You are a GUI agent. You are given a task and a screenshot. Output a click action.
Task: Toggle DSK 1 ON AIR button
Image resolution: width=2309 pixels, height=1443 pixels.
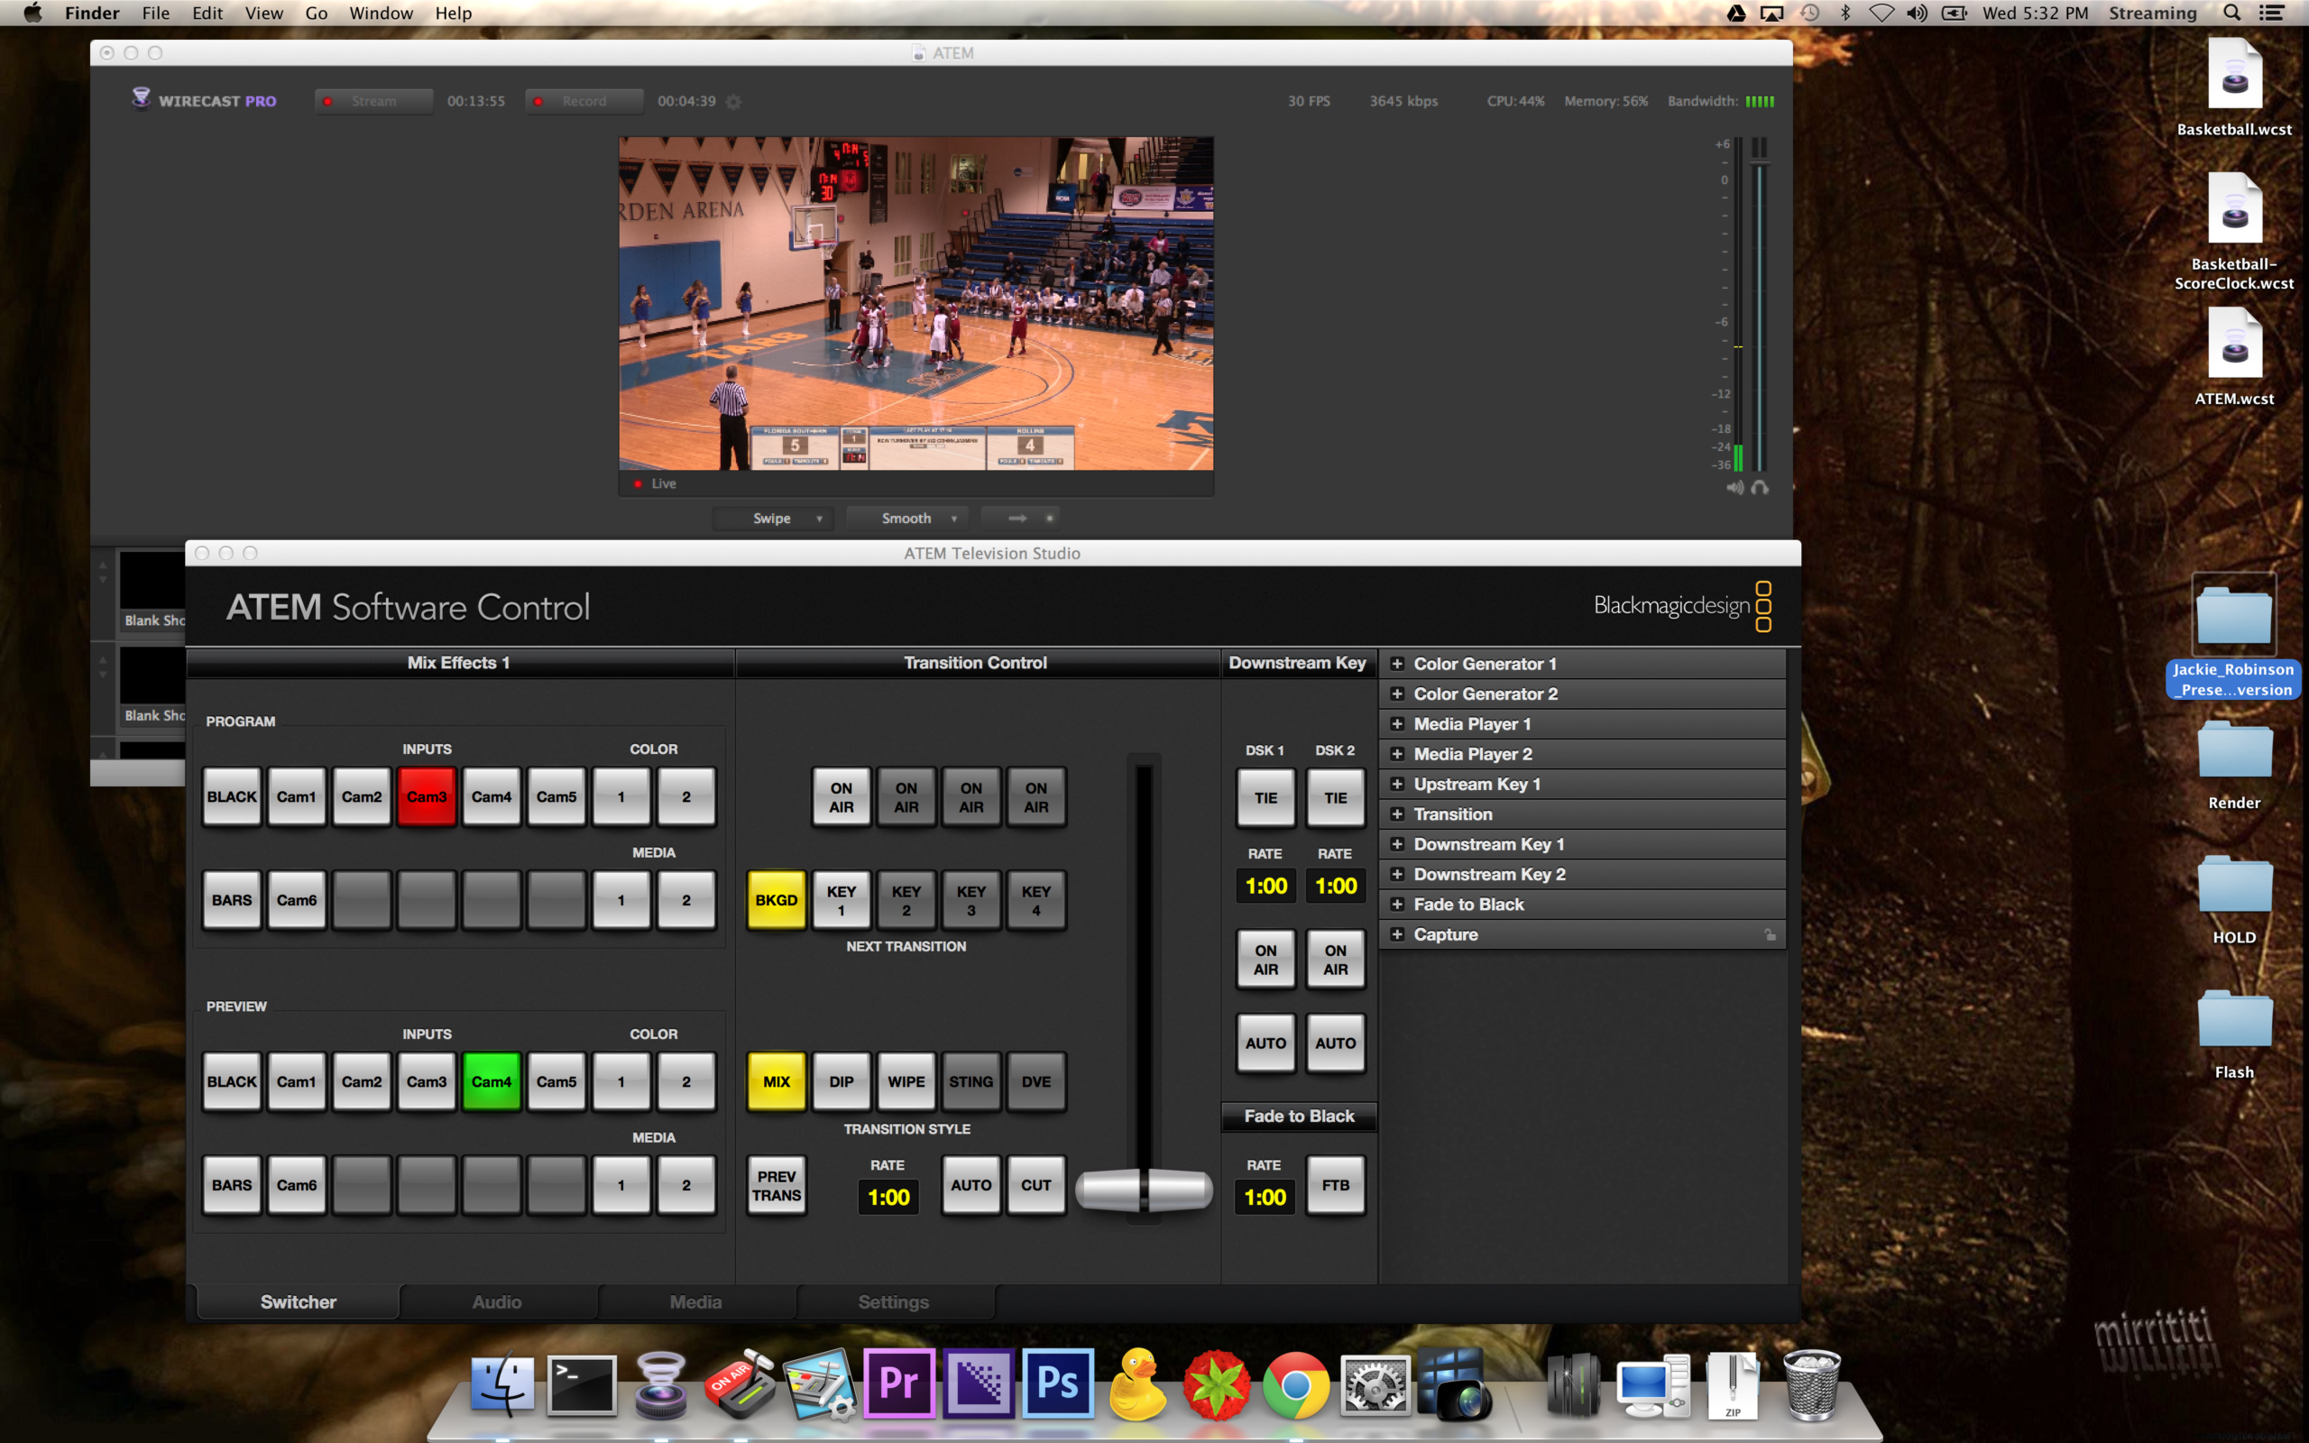click(1265, 959)
